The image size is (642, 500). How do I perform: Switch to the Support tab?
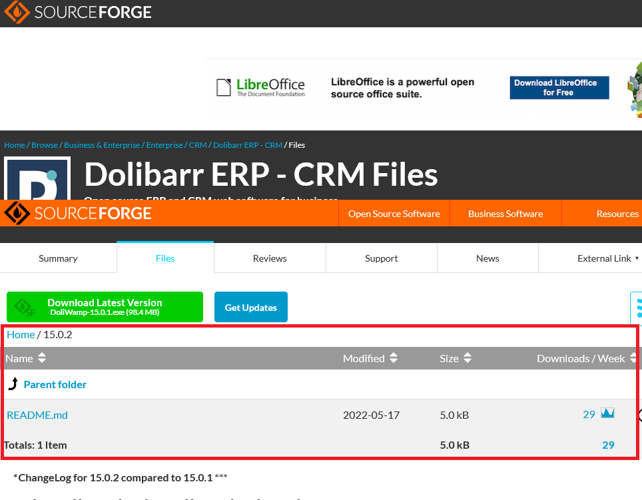pos(381,258)
